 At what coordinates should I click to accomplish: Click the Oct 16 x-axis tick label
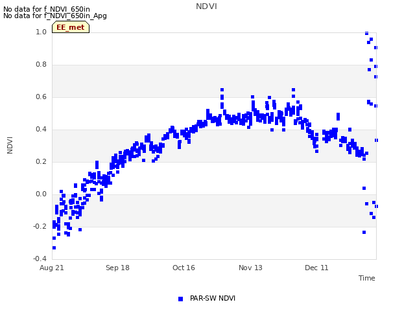[184, 268]
